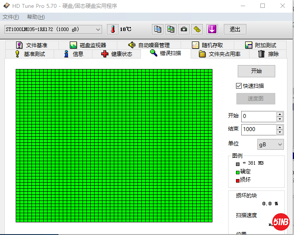Click the purple download arrow icon
Viewport: 294px width, 235px height.
point(212,29)
